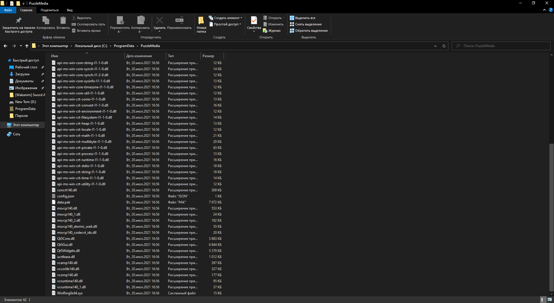The image size is (554, 303).
Task: Click ProgramData in address path
Action: [x=124, y=46]
